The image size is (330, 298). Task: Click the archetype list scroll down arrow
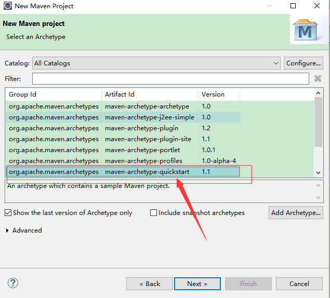[318, 173]
